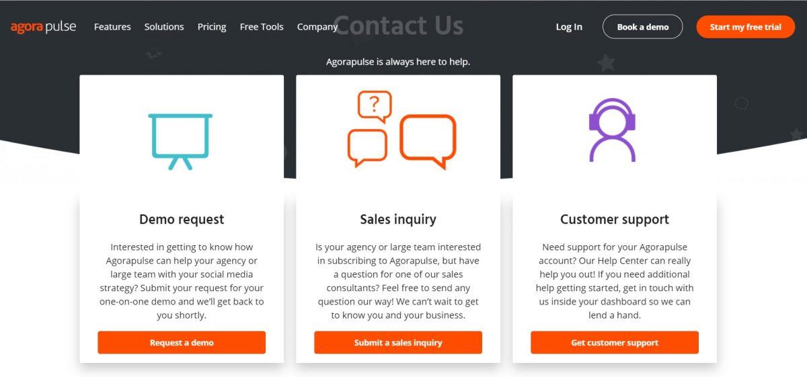Select the Sales inquiry heading
The height and width of the screenshot is (377, 807).
pos(398,220)
